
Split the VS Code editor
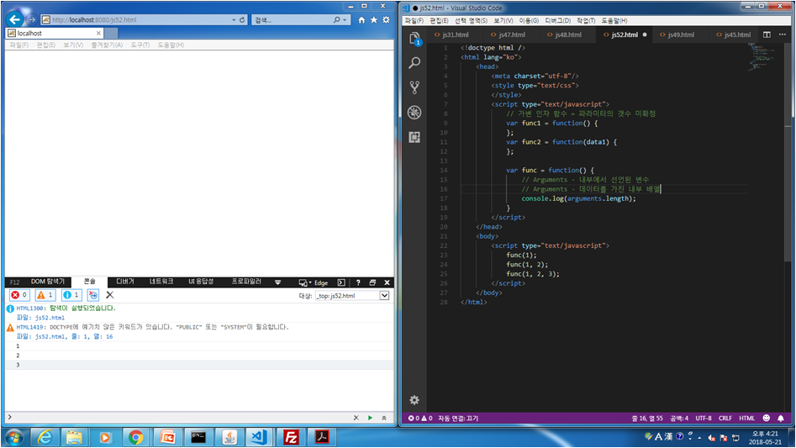767,34
